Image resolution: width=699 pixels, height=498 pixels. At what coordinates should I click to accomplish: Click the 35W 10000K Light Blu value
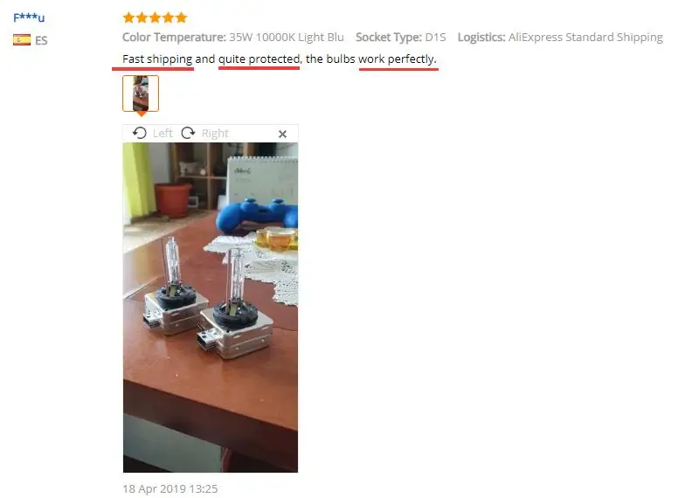tap(287, 37)
